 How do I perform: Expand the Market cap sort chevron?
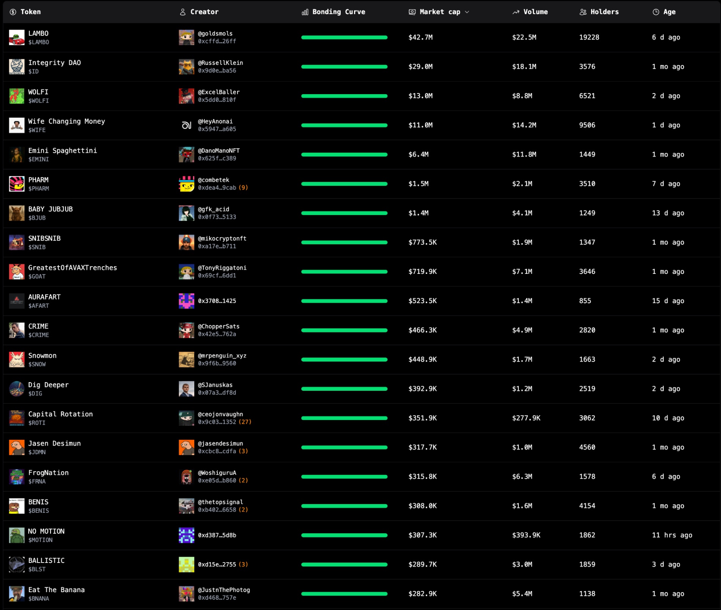coord(467,12)
